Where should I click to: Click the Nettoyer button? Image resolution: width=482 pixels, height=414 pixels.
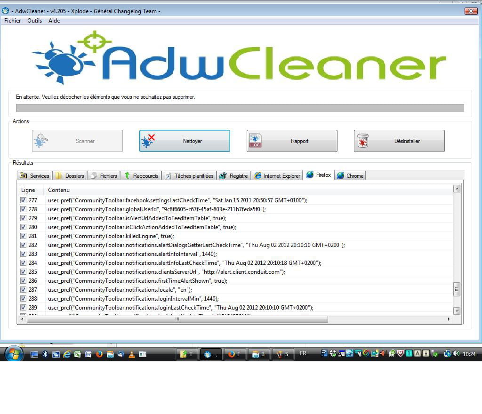185,141
